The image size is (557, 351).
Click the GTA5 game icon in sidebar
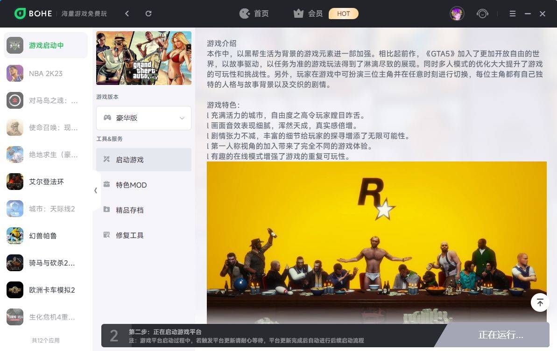15,45
